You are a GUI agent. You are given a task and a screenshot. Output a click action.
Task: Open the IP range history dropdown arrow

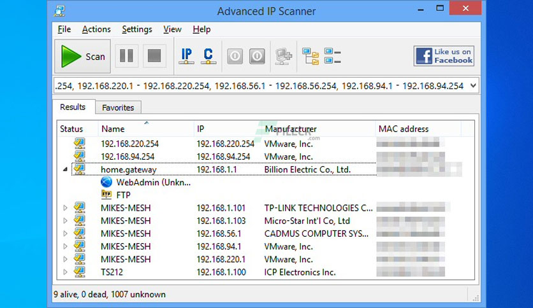473,86
